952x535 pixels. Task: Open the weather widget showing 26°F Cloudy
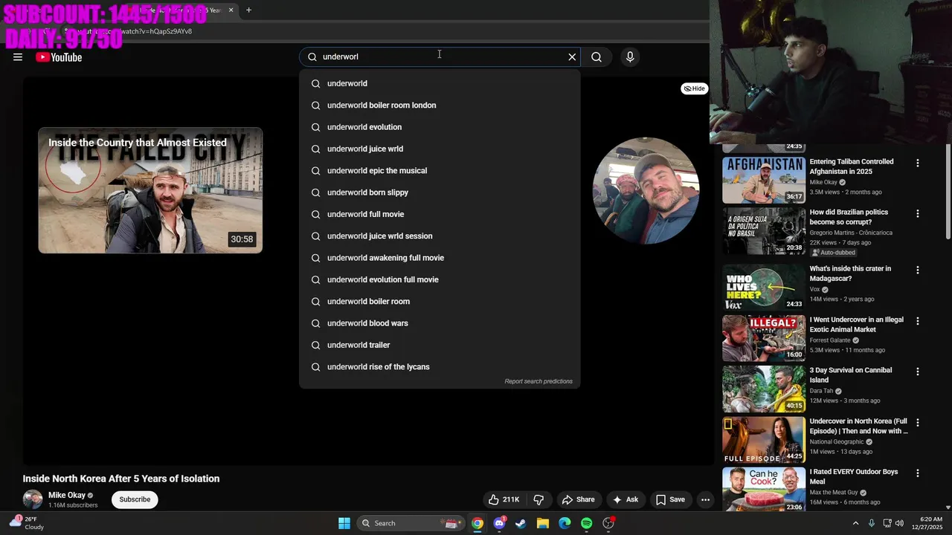coord(27,523)
